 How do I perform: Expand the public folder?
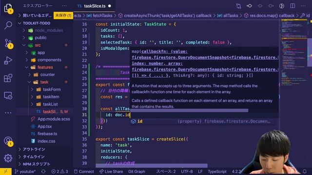(40, 38)
